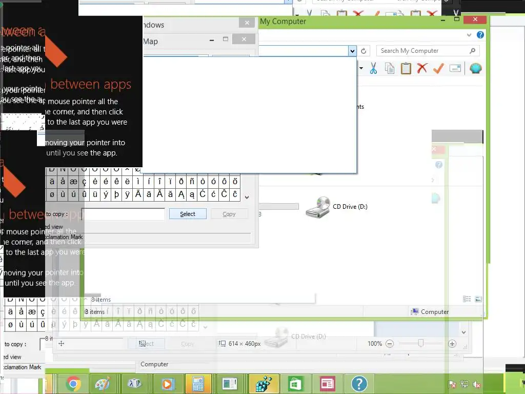Close the Character Map window
Image resolution: width=525 pixels, height=394 pixels.
pyautogui.click(x=244, y=39)
